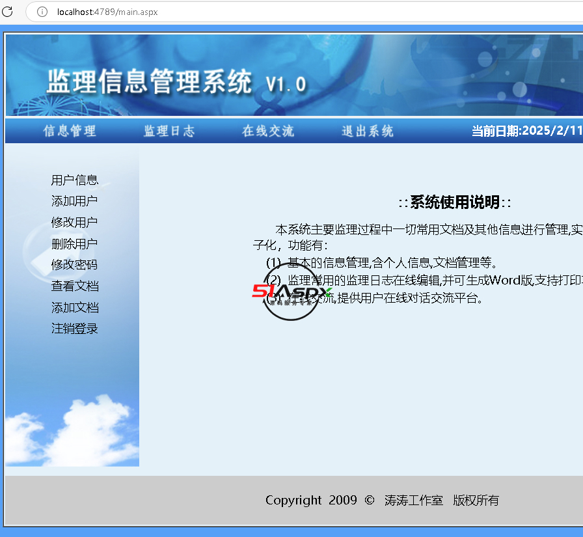Open the 监理日志 menu
Image resolution: width=583 pixels, height=537 pixels.
(169, 131)
